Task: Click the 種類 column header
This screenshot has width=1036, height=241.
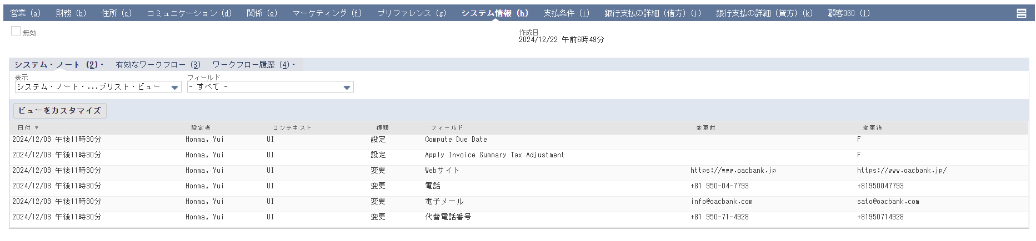Action: click(x=383, y=128)
